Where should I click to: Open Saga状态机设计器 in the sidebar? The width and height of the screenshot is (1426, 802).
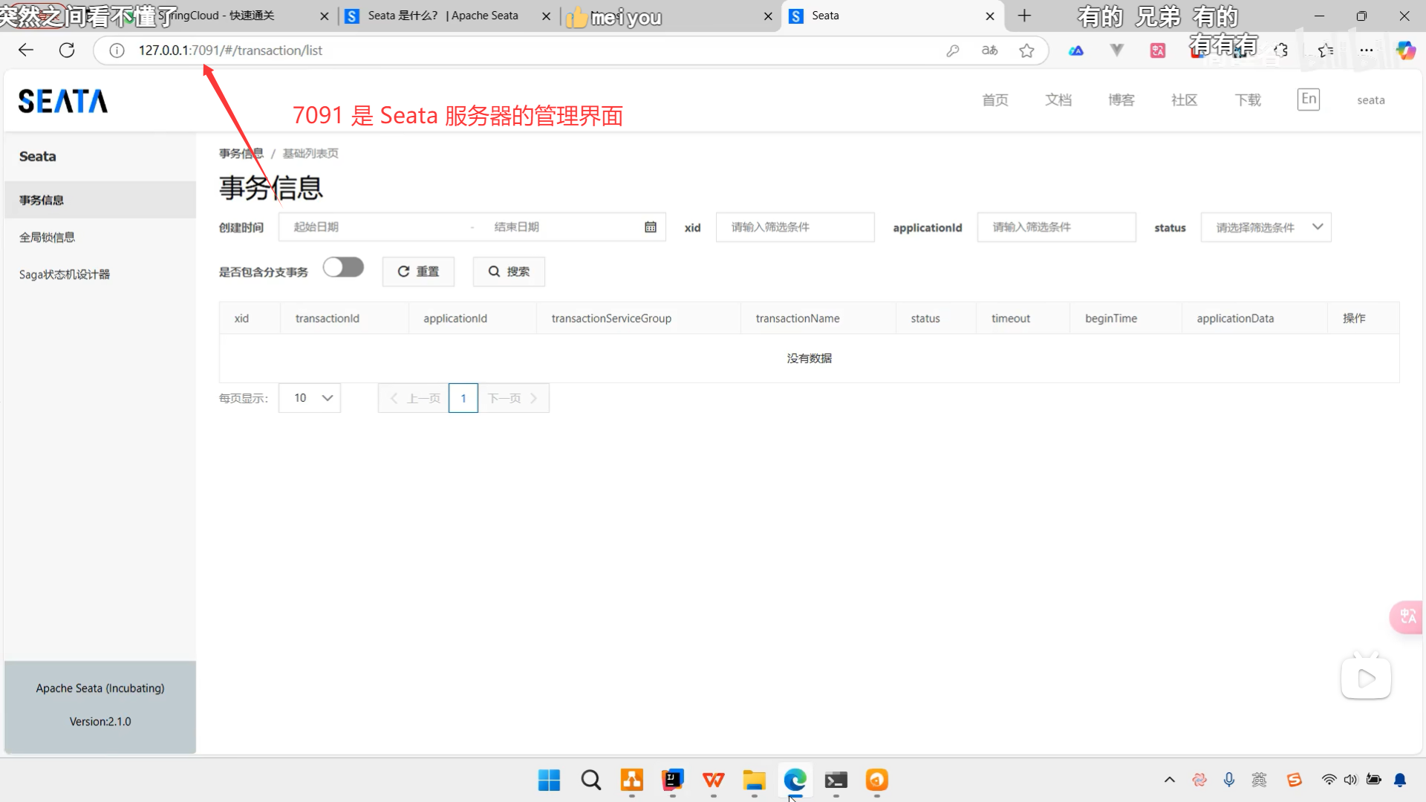(65, 275)
